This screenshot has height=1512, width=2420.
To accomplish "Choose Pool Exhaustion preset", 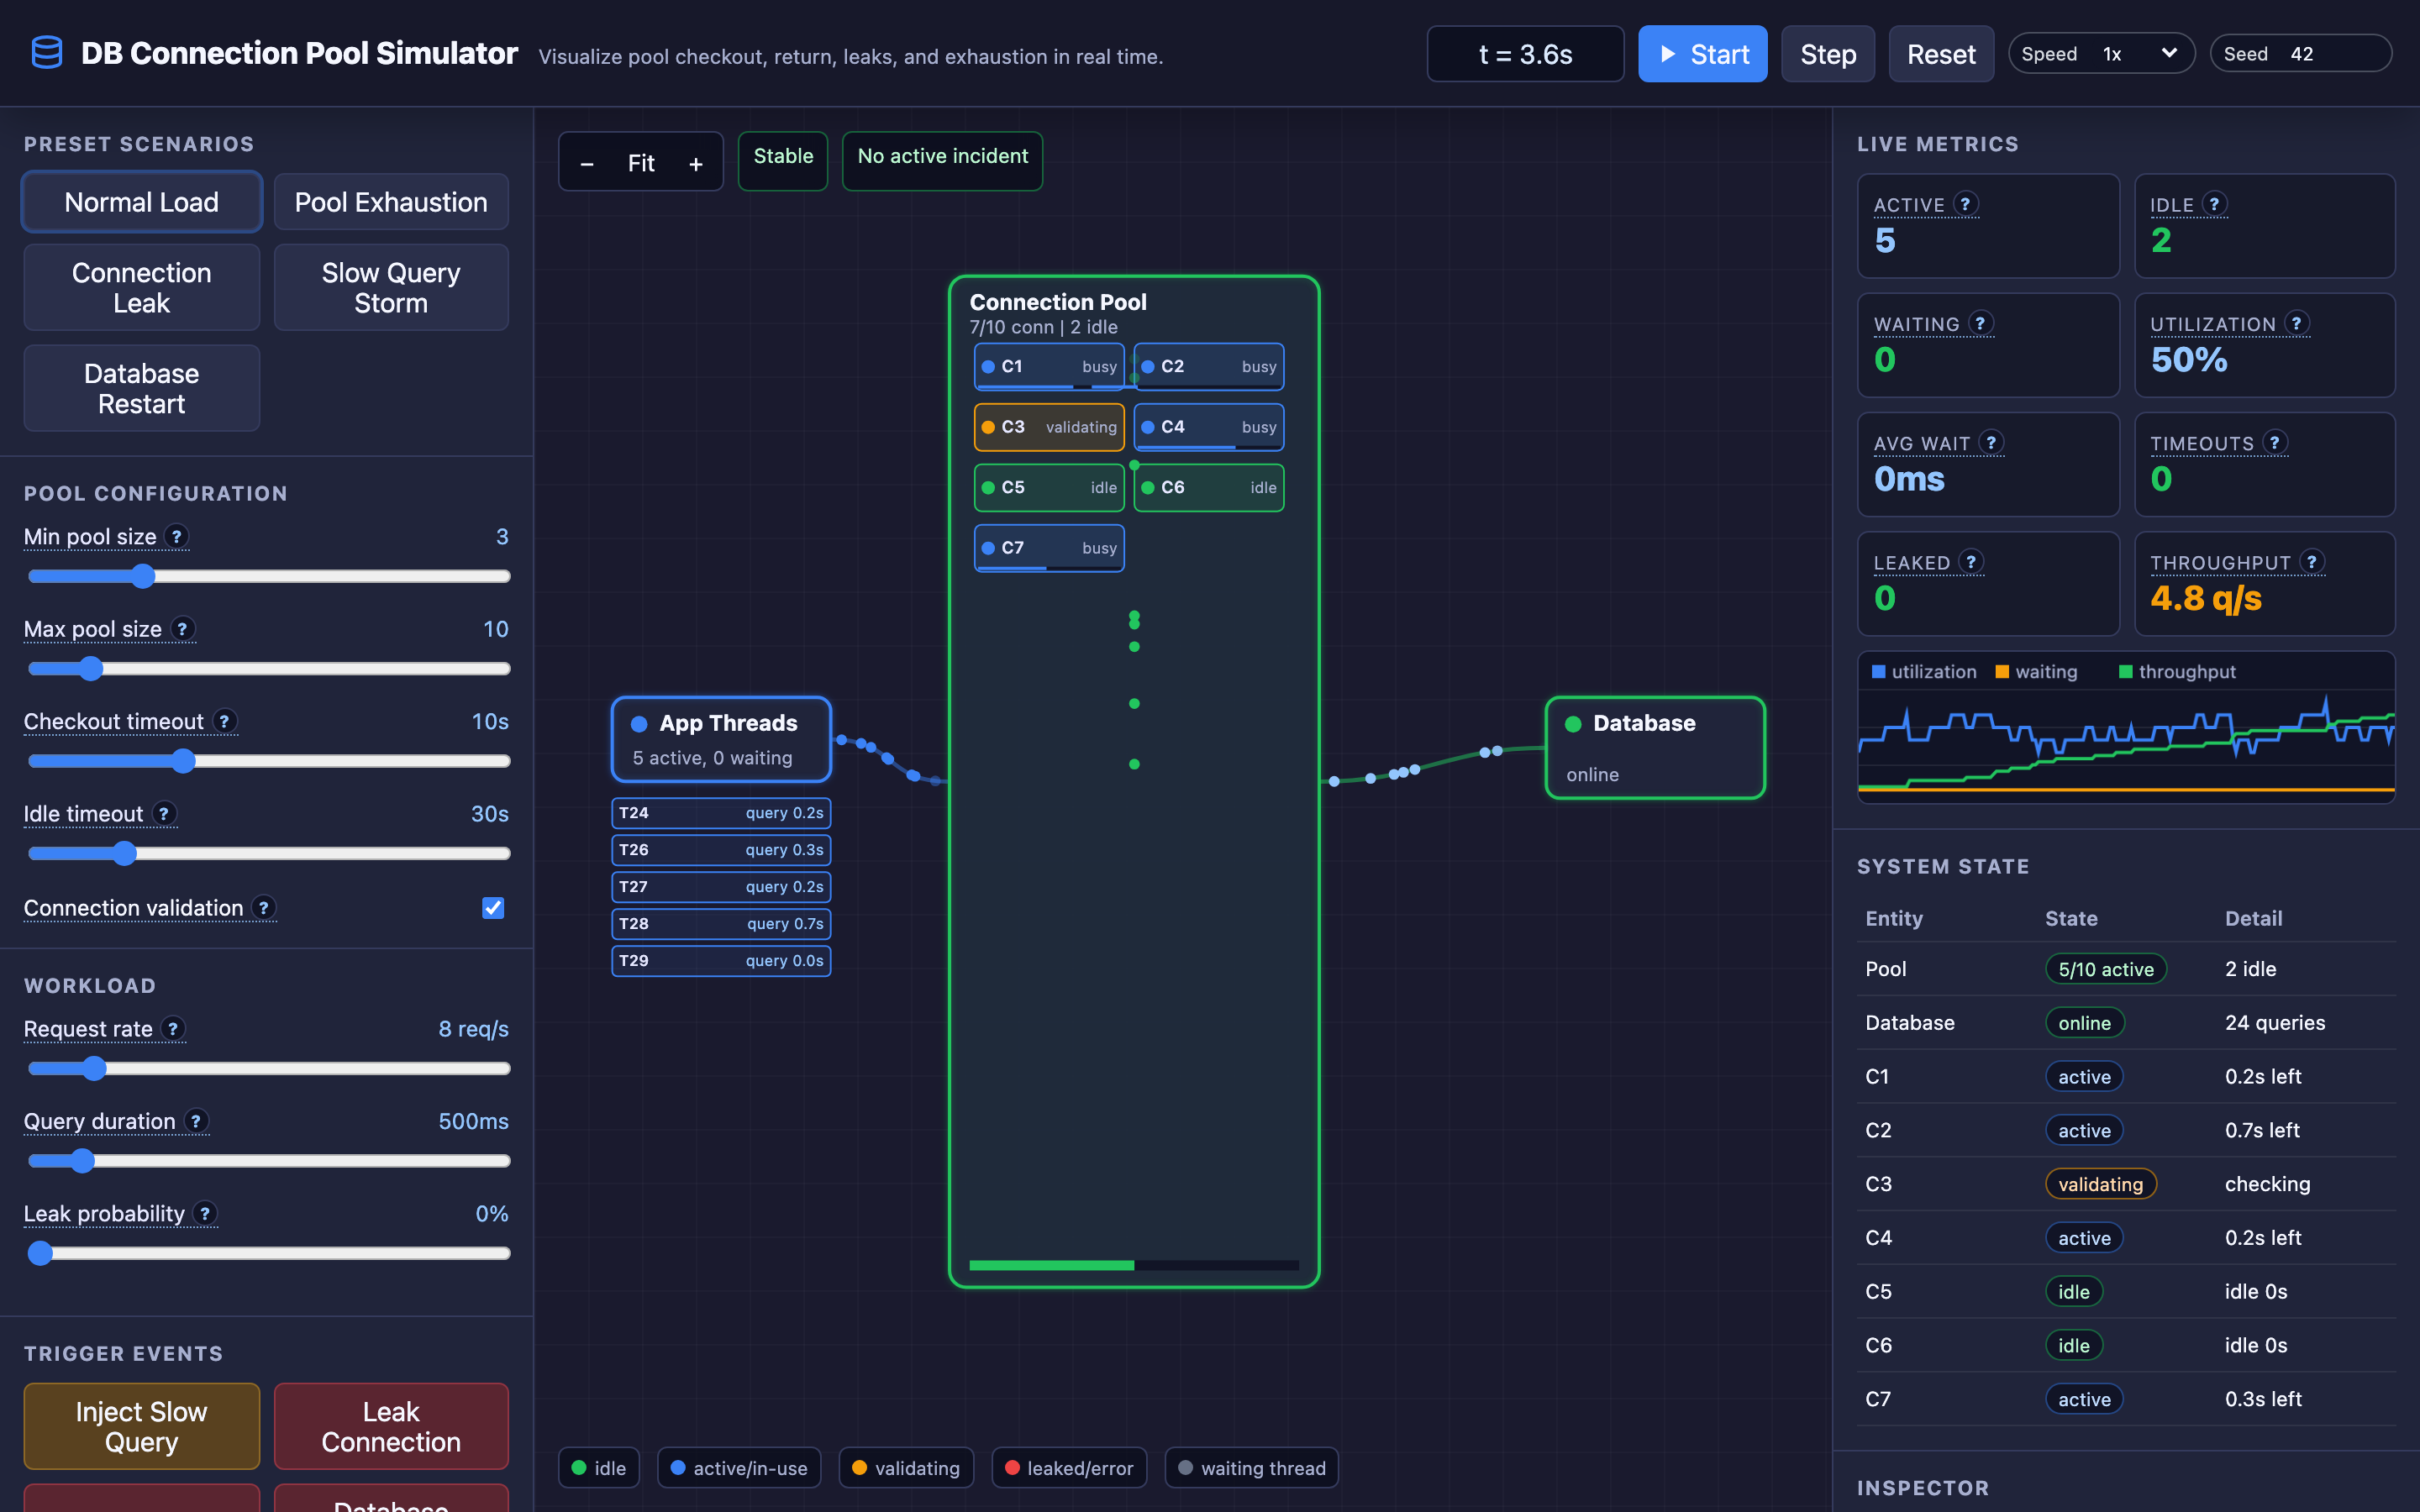I will pos(391,202).
